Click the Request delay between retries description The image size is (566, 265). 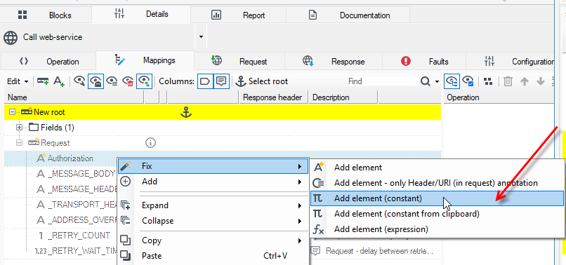[x=379, y=250]
